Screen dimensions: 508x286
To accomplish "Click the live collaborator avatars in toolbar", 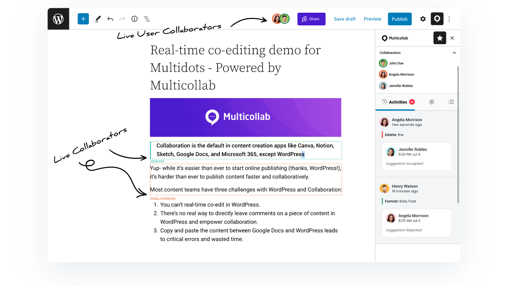I will (x=281, y=19).
